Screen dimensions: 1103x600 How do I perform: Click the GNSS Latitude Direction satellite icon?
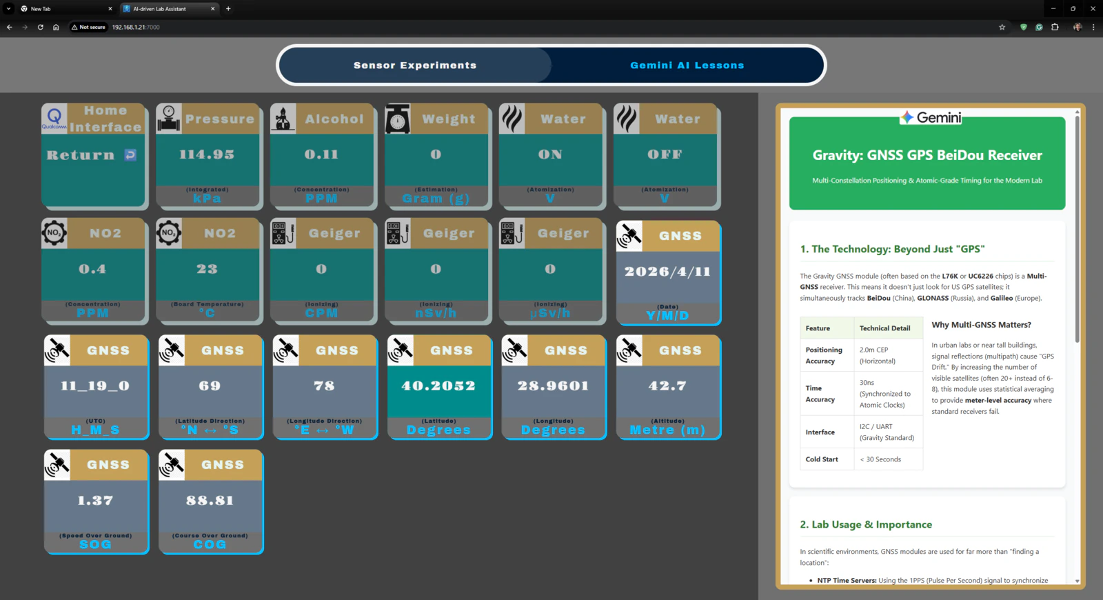(x=172, y=350)
